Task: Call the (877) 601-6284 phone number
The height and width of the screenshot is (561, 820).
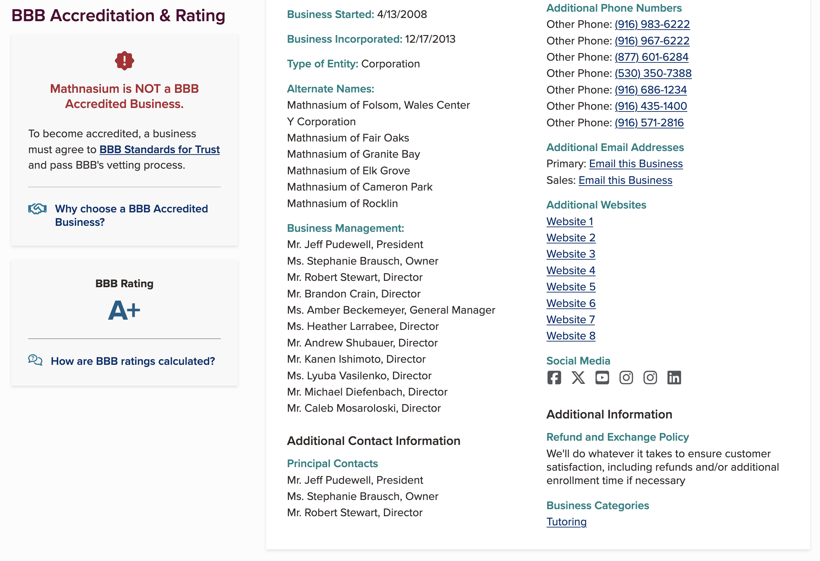Action: pyautogui.click(x=651, y=57)
